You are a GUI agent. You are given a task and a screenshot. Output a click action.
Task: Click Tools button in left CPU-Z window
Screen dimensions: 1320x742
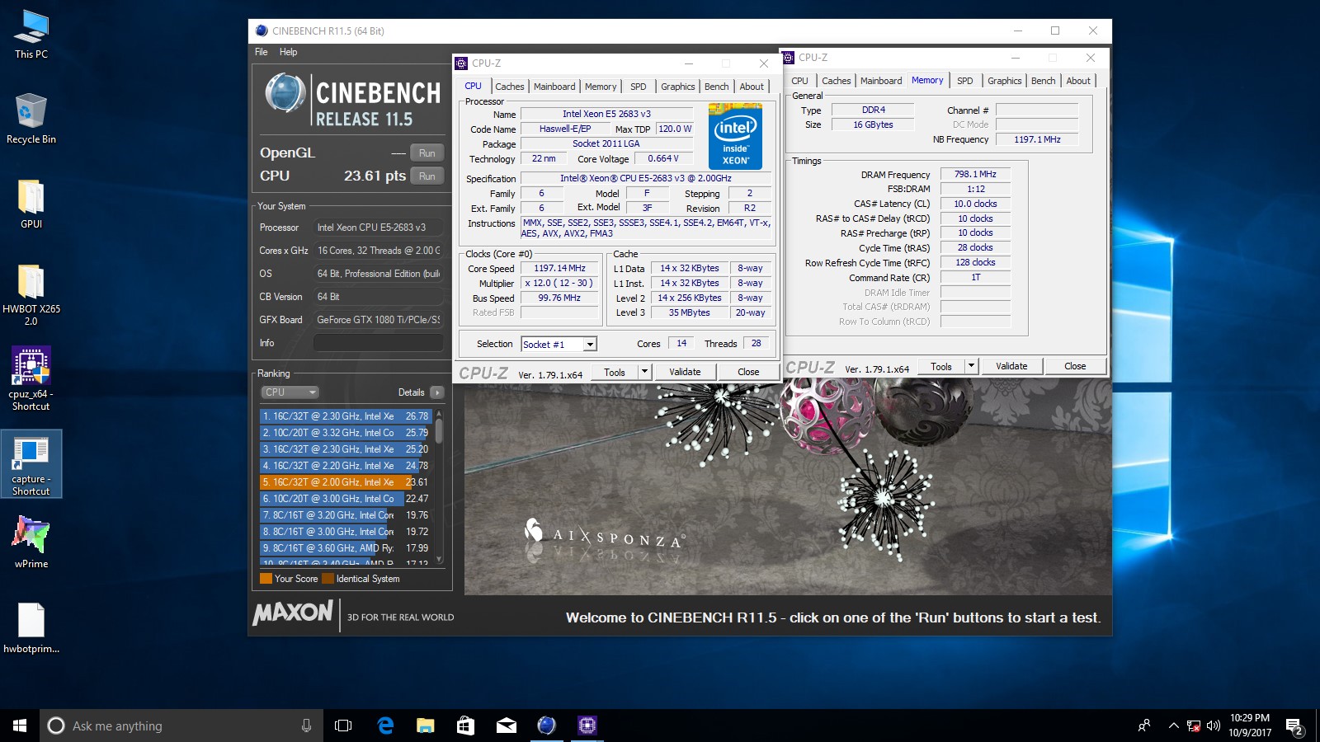click(615, 372)
